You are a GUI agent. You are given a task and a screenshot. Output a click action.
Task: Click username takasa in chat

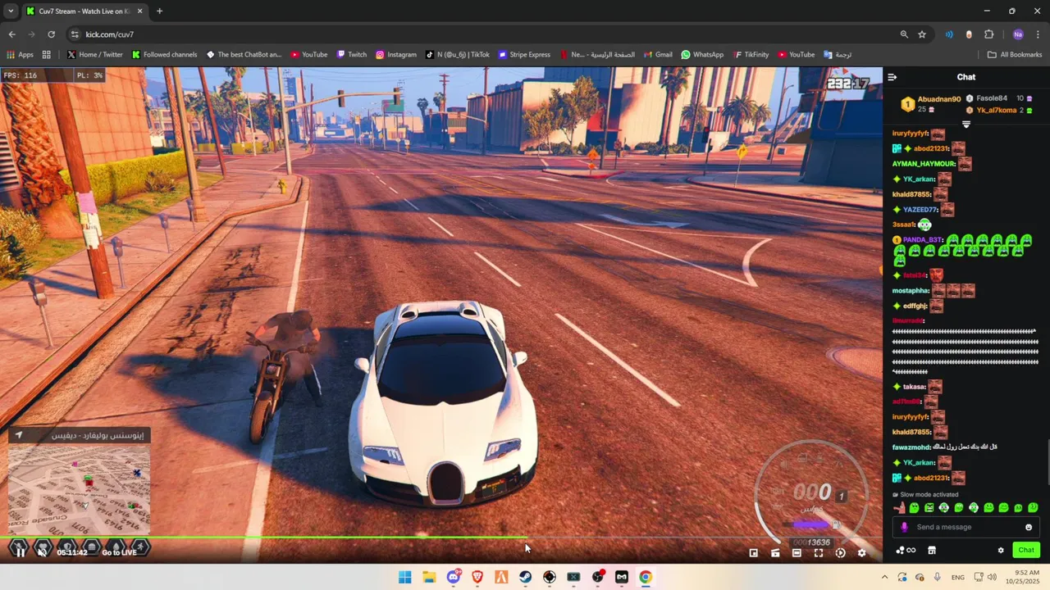pos(914,387)
